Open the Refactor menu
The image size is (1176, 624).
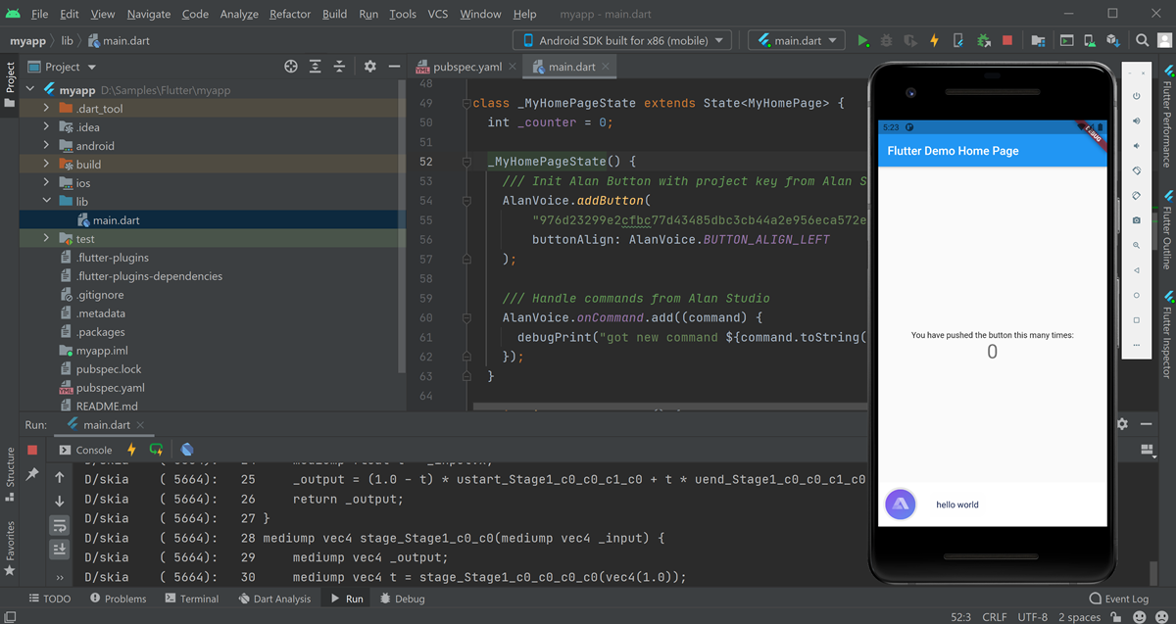tap(290, 14)
